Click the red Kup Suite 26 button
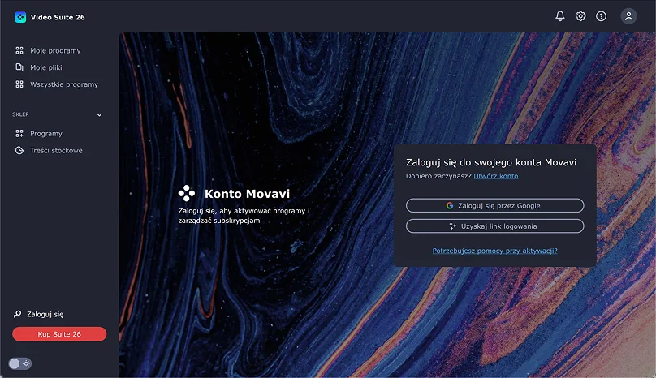The width and height of the screenshot is (656, 378). click(59, 334)
